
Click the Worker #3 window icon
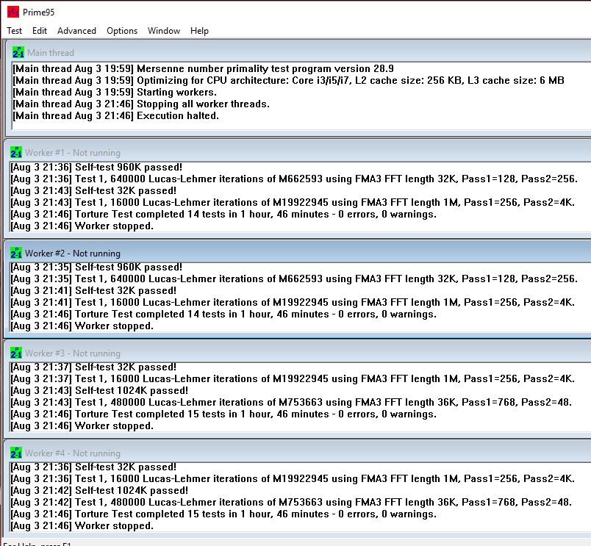(16, 353)
